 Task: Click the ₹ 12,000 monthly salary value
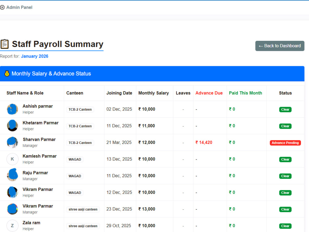point(146,142)
